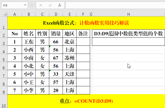Click the No cell '7'
The height and width of the screenshot is (108, 165).
tap(15, 90)
